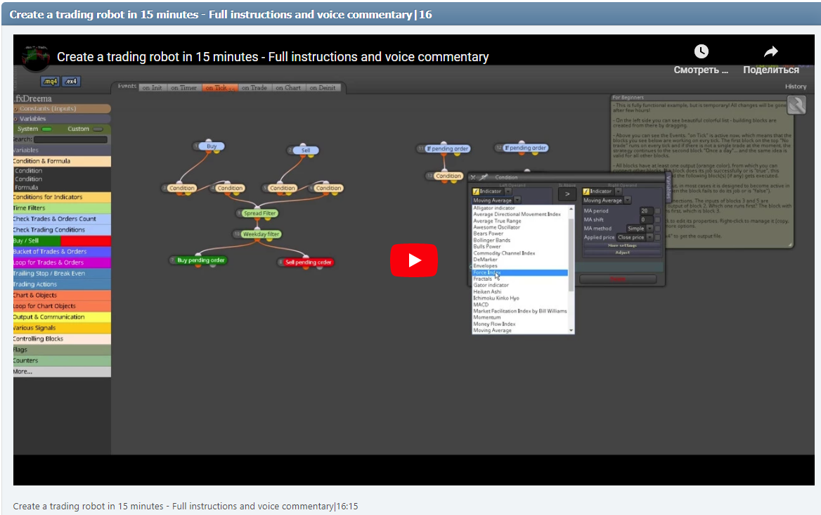Click the edit icon on the For Beginners panel

click(x=796, y=104)
